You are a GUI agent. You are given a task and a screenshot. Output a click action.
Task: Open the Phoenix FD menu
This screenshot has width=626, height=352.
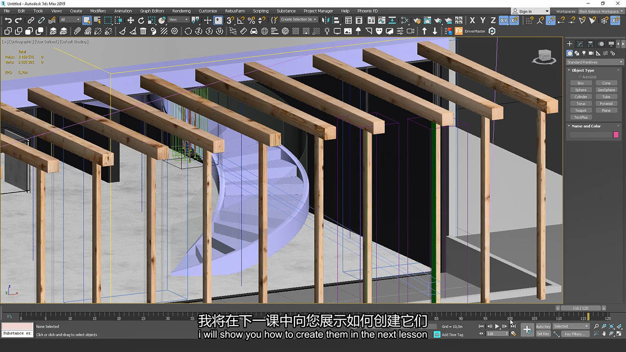(x=366, y=11)
